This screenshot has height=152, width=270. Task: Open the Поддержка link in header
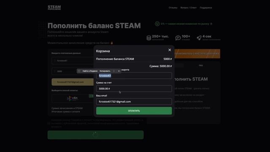point(206,8)
